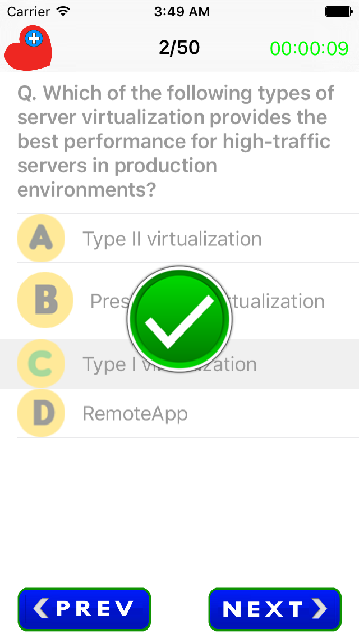Choose the Presentation virtualization answer text
Image resolution: width=359 pixels, height=638 pixels.
[208, 301]
